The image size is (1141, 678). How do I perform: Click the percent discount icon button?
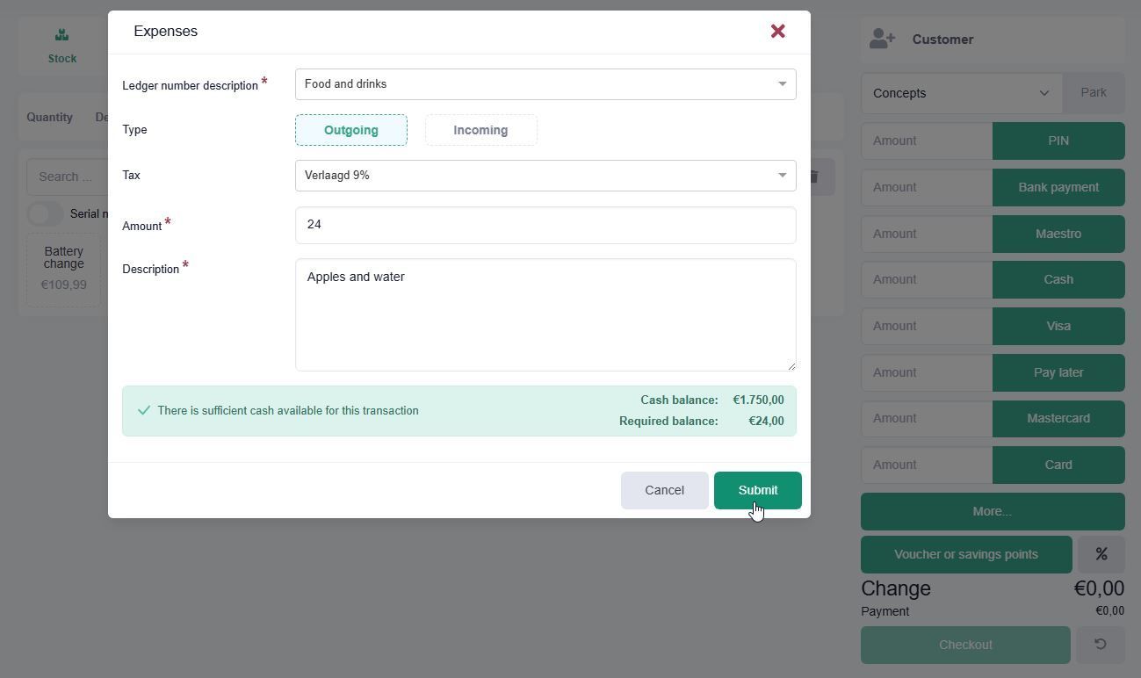tap(1101, 554)
